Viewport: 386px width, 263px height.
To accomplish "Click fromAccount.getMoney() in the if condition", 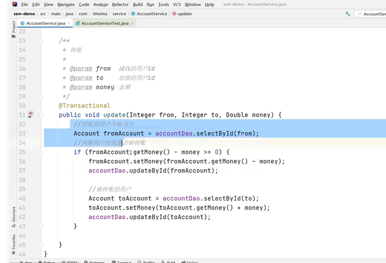I will pos(129,152).
